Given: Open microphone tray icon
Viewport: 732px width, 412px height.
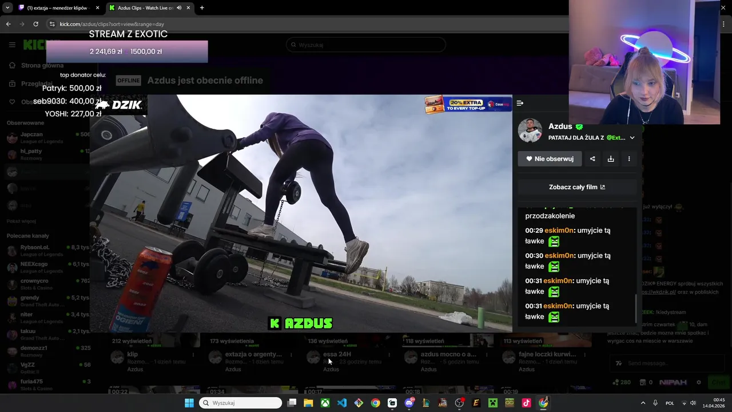Looking at the screenshot, I should tap(655, 403).
